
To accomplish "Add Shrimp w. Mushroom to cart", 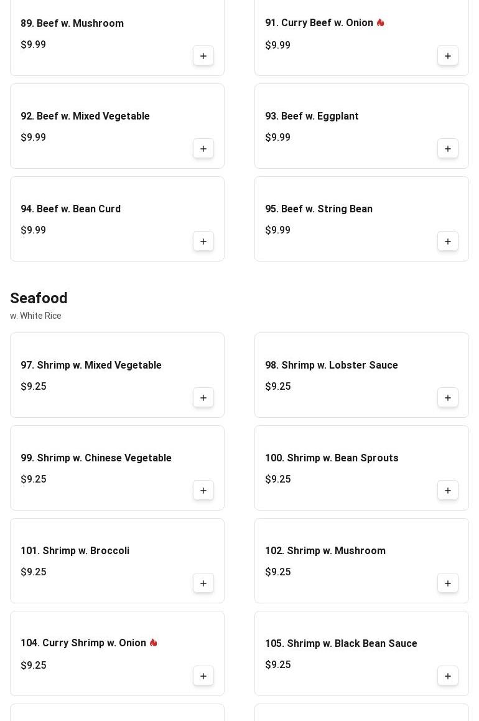I will [448, 583].
